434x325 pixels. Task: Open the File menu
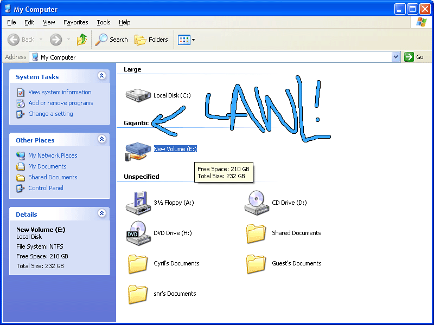tap(11, 22)
